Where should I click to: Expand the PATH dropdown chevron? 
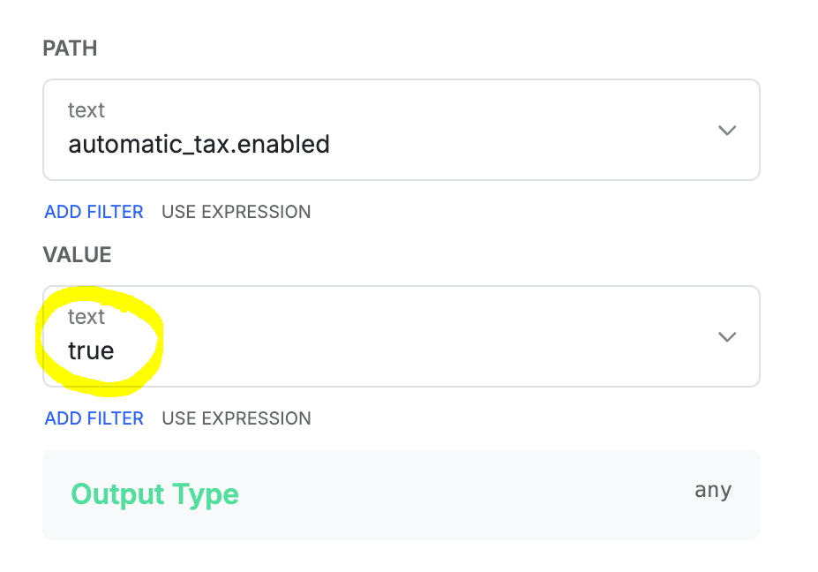point(726,131)
